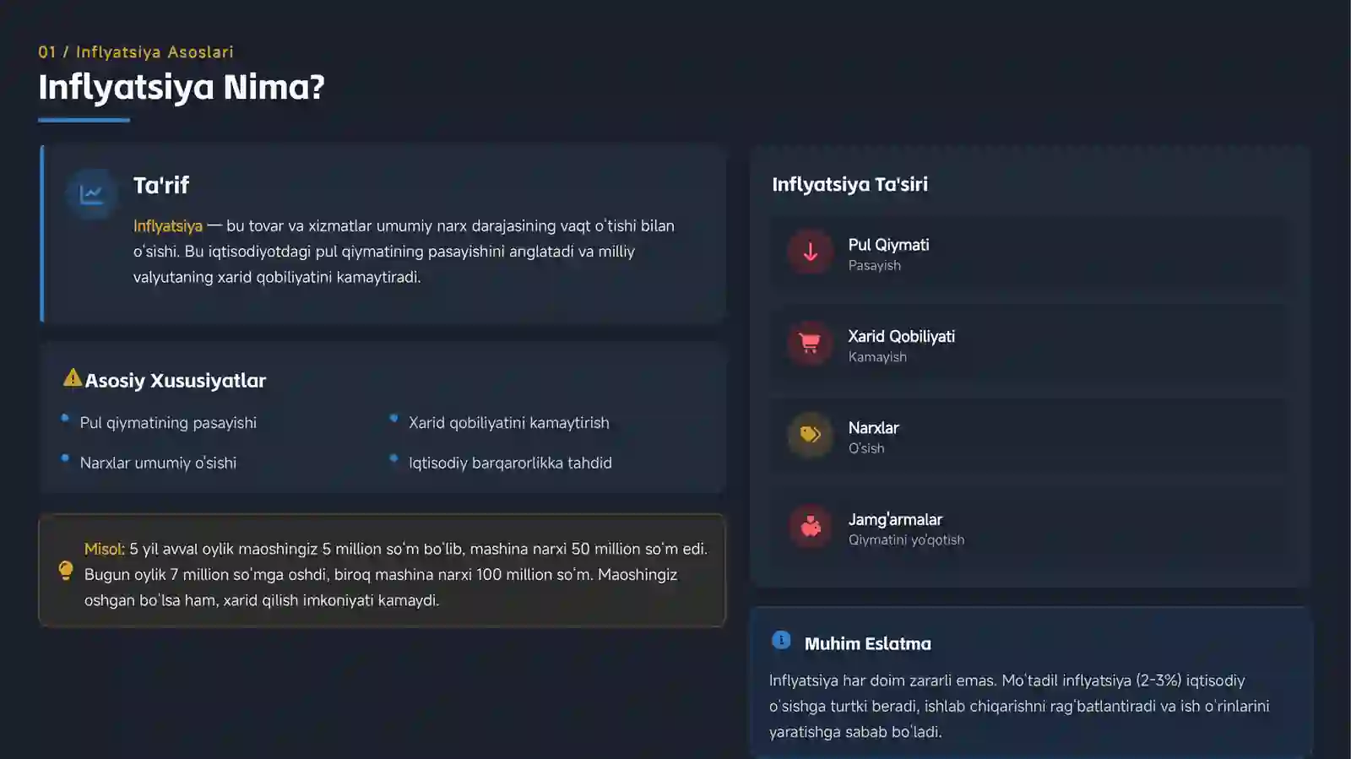Click the Inflyatsiya Ta'siri panel heading
Image resolution: width=1351 pixels, height=759 pixels.
tap(849, 184)
